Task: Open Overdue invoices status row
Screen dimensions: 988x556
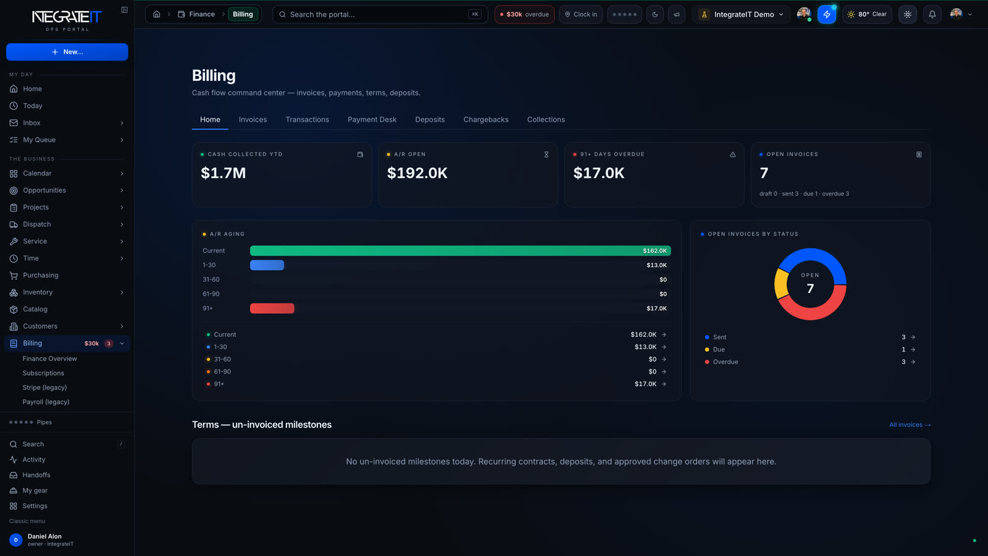Action: click(810, 362)
